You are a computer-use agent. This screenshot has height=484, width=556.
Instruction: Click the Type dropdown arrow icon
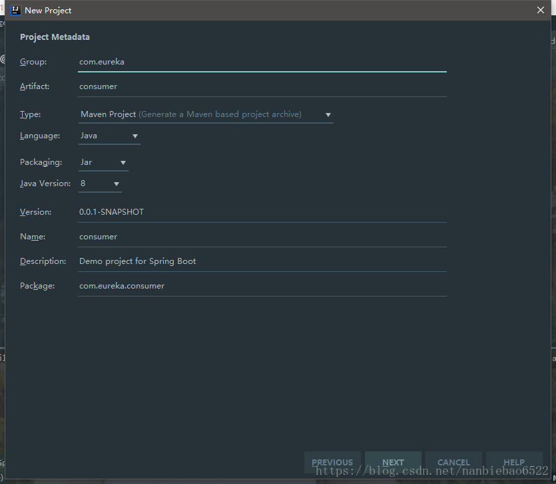point(328,115)
